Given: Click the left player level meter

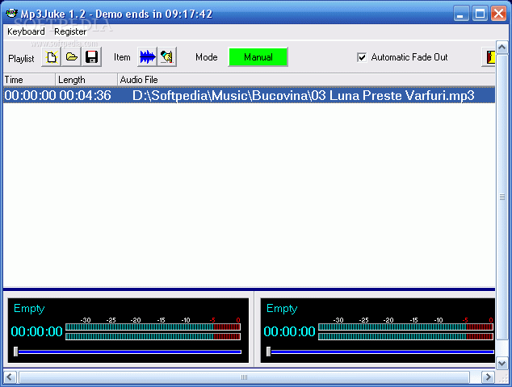Looking at the screenshot, I should point(153,331).
